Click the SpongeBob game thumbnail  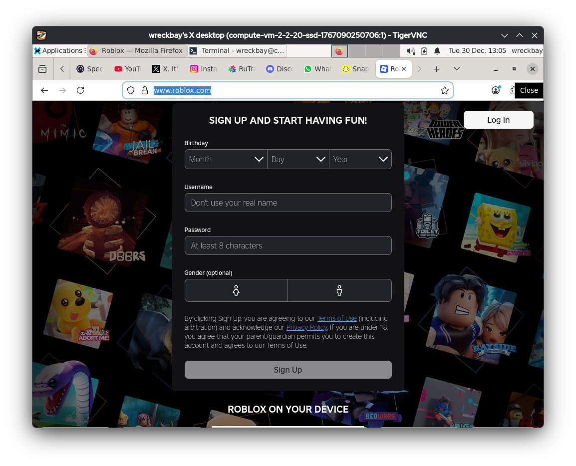click(x=496, y=228)
